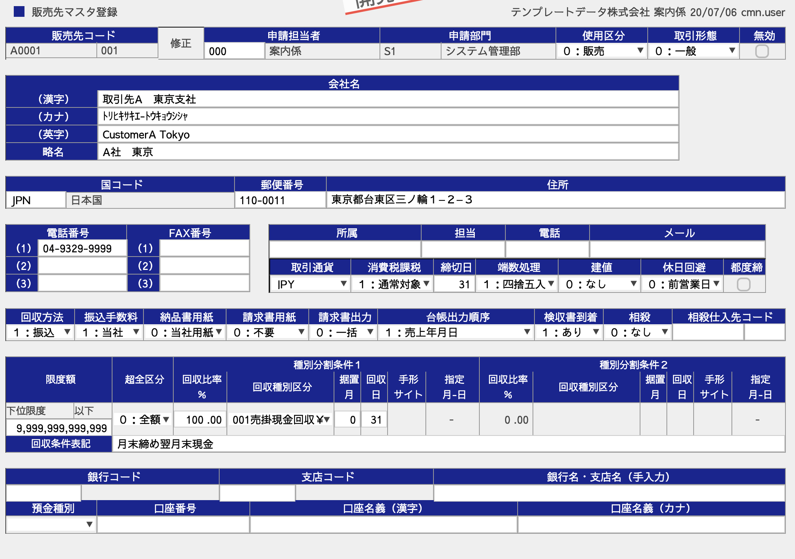Open the 消費税課税 dropdown

393,284
